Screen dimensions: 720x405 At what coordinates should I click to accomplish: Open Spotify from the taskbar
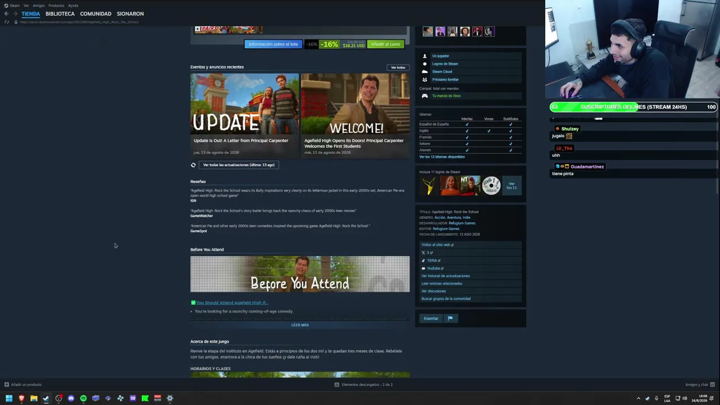pyautogui.click(x=83, y=398)
